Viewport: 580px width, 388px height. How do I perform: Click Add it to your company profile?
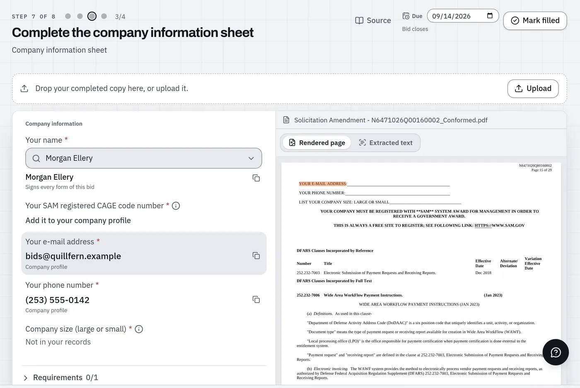pyautogui.click(x=78, y=221)
